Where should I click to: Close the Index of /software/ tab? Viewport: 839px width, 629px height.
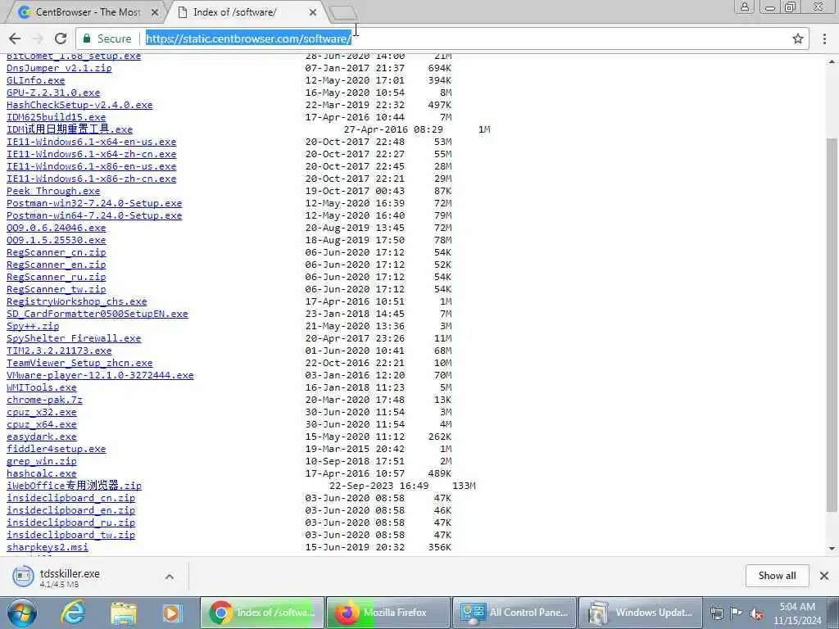tap(313, 12)
